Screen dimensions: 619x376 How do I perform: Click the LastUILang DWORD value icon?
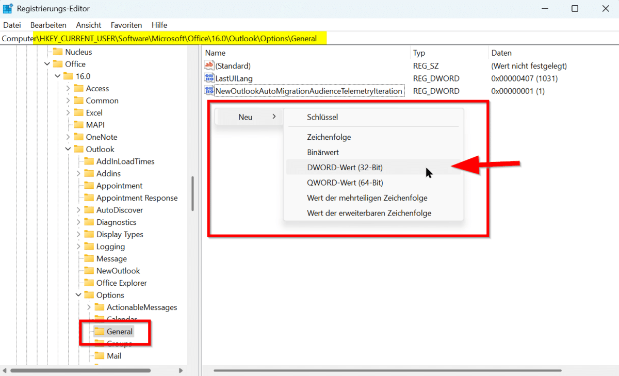tap(209, 78)
